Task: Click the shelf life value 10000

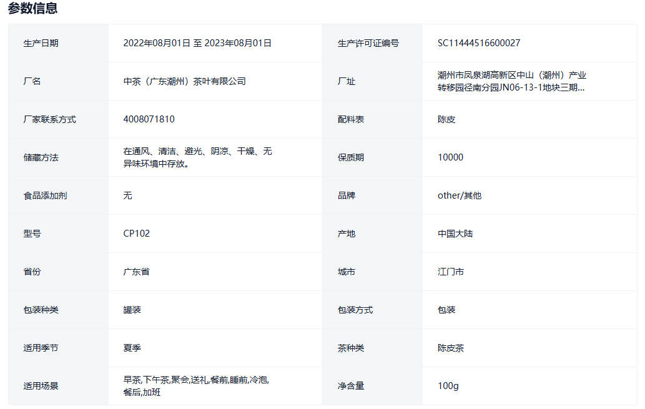Action: point(450,157)
